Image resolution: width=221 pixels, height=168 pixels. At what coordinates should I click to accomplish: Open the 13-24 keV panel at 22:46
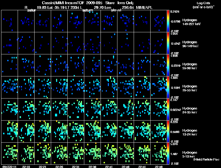click(x=126, y=131)
